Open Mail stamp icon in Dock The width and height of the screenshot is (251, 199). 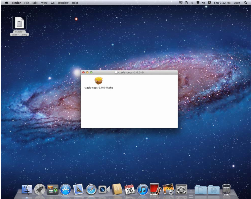pyautogui.click(x=78, y=189)
